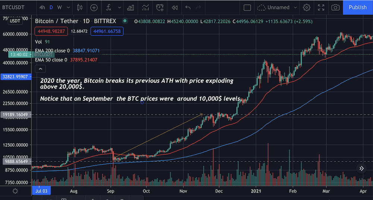Click the red sell price 44948.98287 button

pyautogui.click(x=51, y=31)
